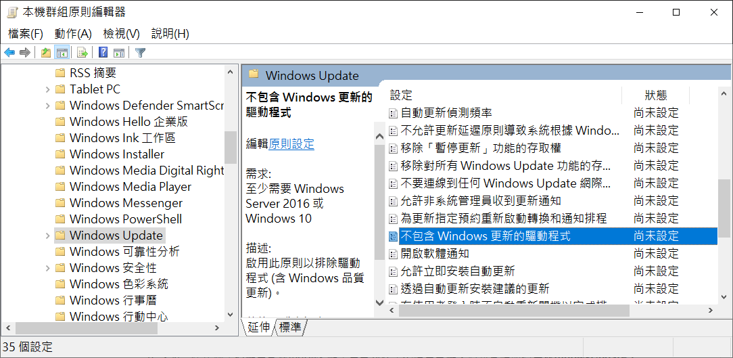Expand the Windows 安全性 tree node
Viewport: 733px width, 358px height.
pyautogui.click(x=47, y=268)
